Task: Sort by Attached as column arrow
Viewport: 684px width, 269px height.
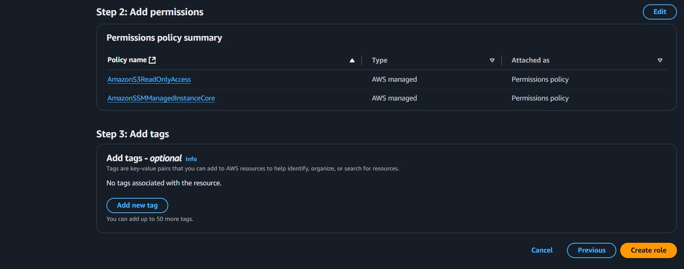Action: coord(660,60)
